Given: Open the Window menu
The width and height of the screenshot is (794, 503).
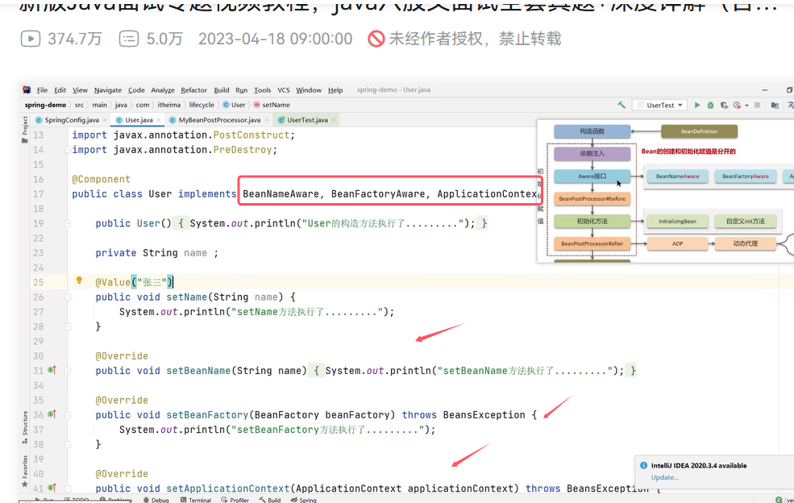Looking at the screenshot, I should coord(309,90).
